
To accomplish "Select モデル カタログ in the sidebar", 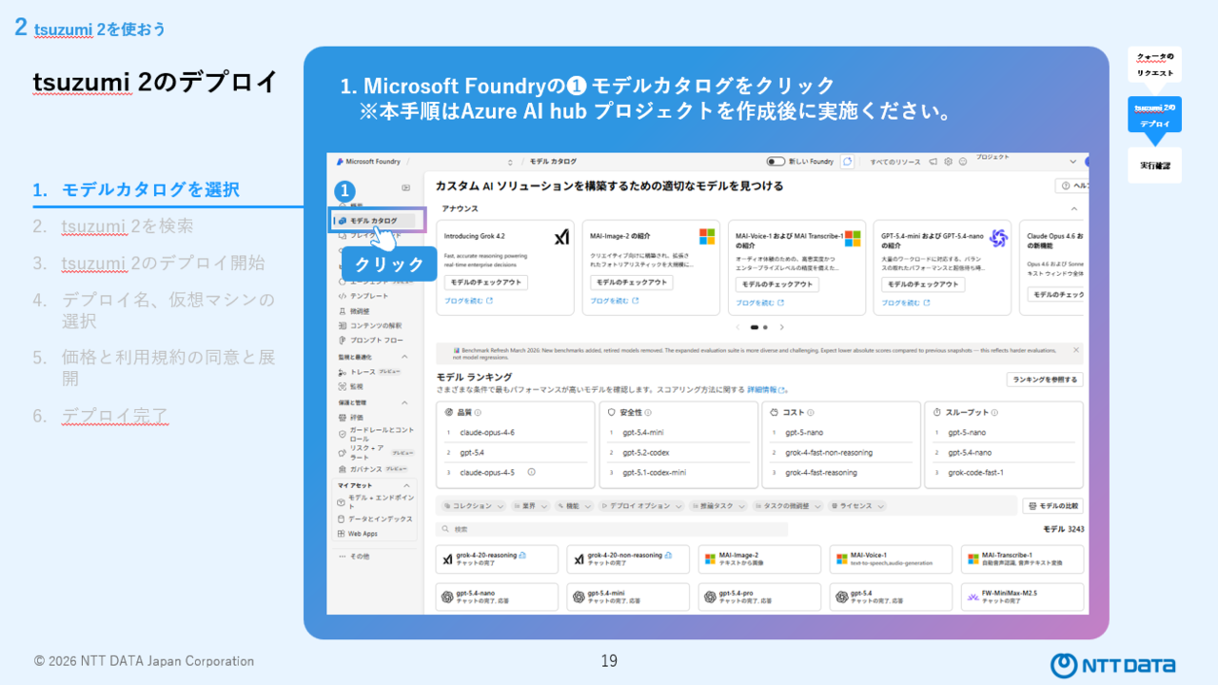I will coord(375,221).
